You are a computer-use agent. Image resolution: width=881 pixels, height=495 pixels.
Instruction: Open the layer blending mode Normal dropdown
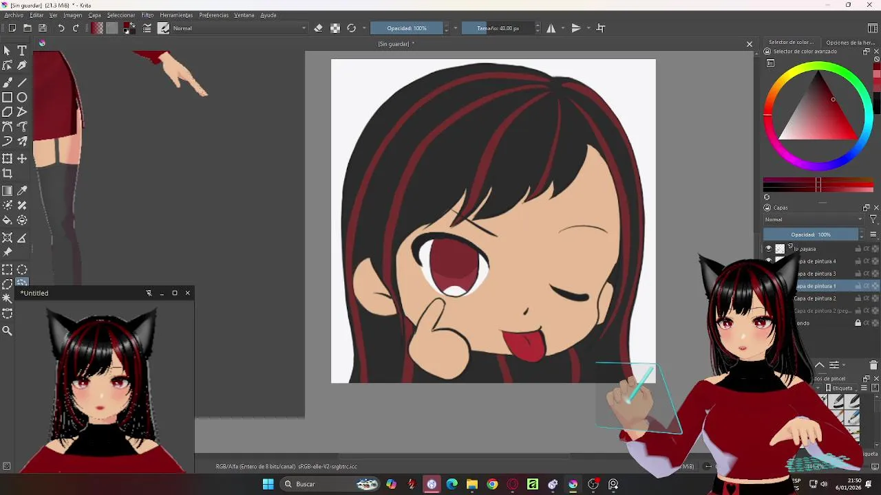coord(814,219)
